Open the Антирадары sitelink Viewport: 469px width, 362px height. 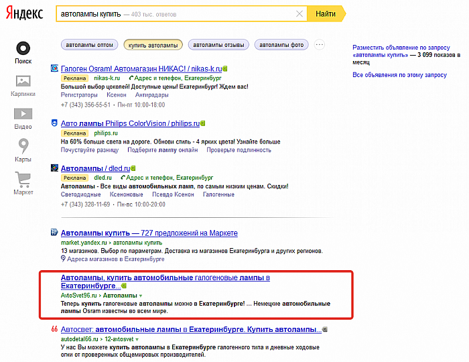point(151,95)
